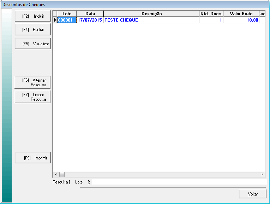
Task: Click the row selector arrow indicator
Action: point(55,20)
